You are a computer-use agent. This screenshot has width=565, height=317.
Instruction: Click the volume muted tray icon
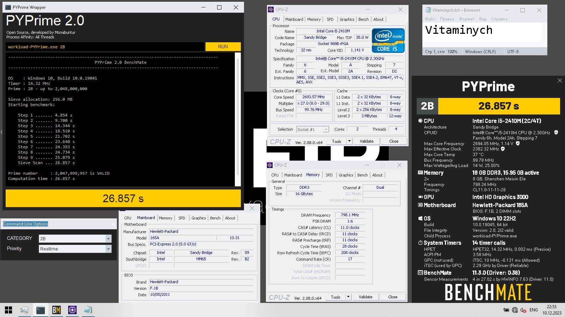[523, 310]
